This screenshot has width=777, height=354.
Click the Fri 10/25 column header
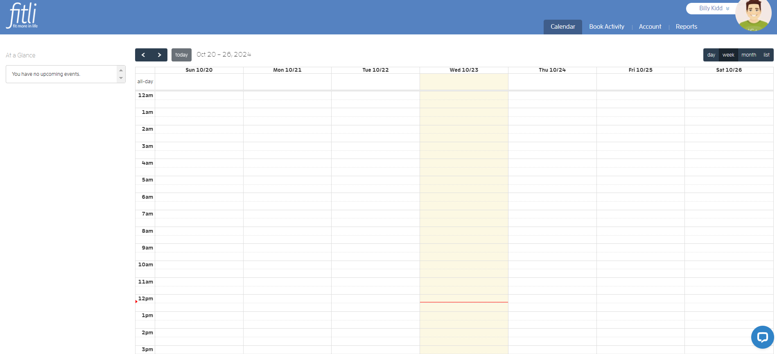coord(641,70)
